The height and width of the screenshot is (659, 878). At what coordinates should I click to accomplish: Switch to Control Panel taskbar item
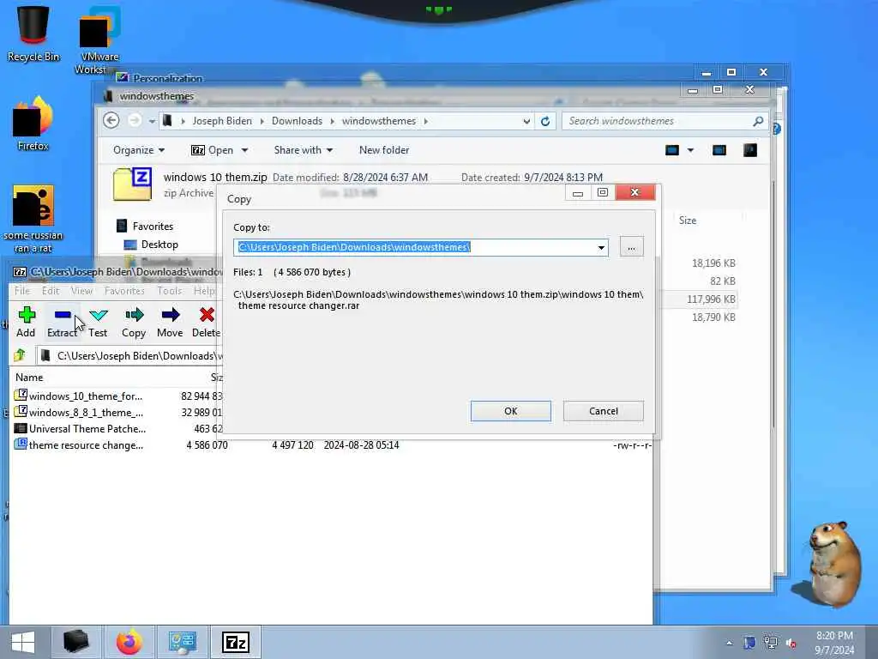(182, 642)
